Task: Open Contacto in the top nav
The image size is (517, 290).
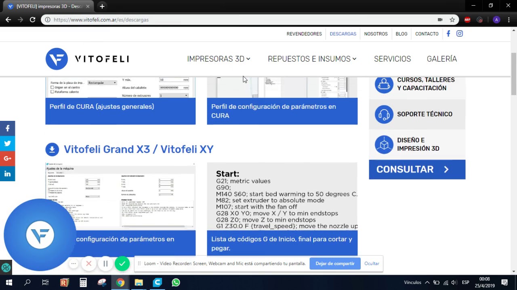Action: pos(427,34)
